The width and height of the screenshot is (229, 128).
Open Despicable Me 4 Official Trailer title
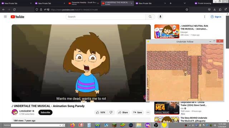[194, 104]
